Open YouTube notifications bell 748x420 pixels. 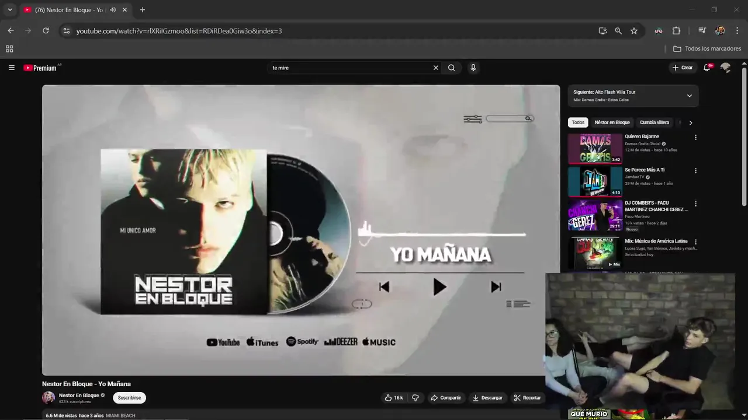(x=707, y=68)
